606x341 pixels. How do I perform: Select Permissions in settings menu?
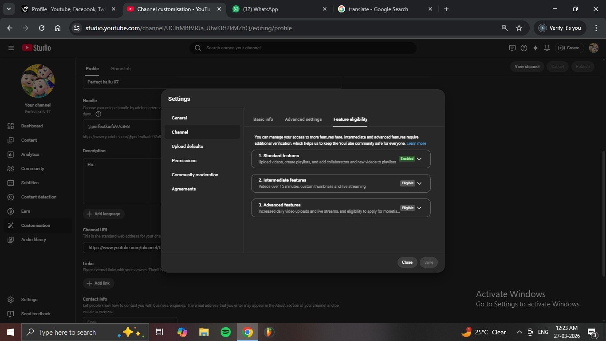(x=184, y=161)
